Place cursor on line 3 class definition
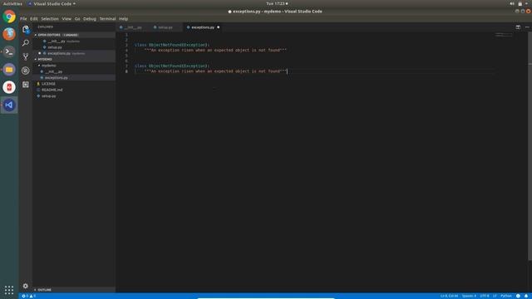532x299 pixels. pyautogui.click(x=172, y=45)
